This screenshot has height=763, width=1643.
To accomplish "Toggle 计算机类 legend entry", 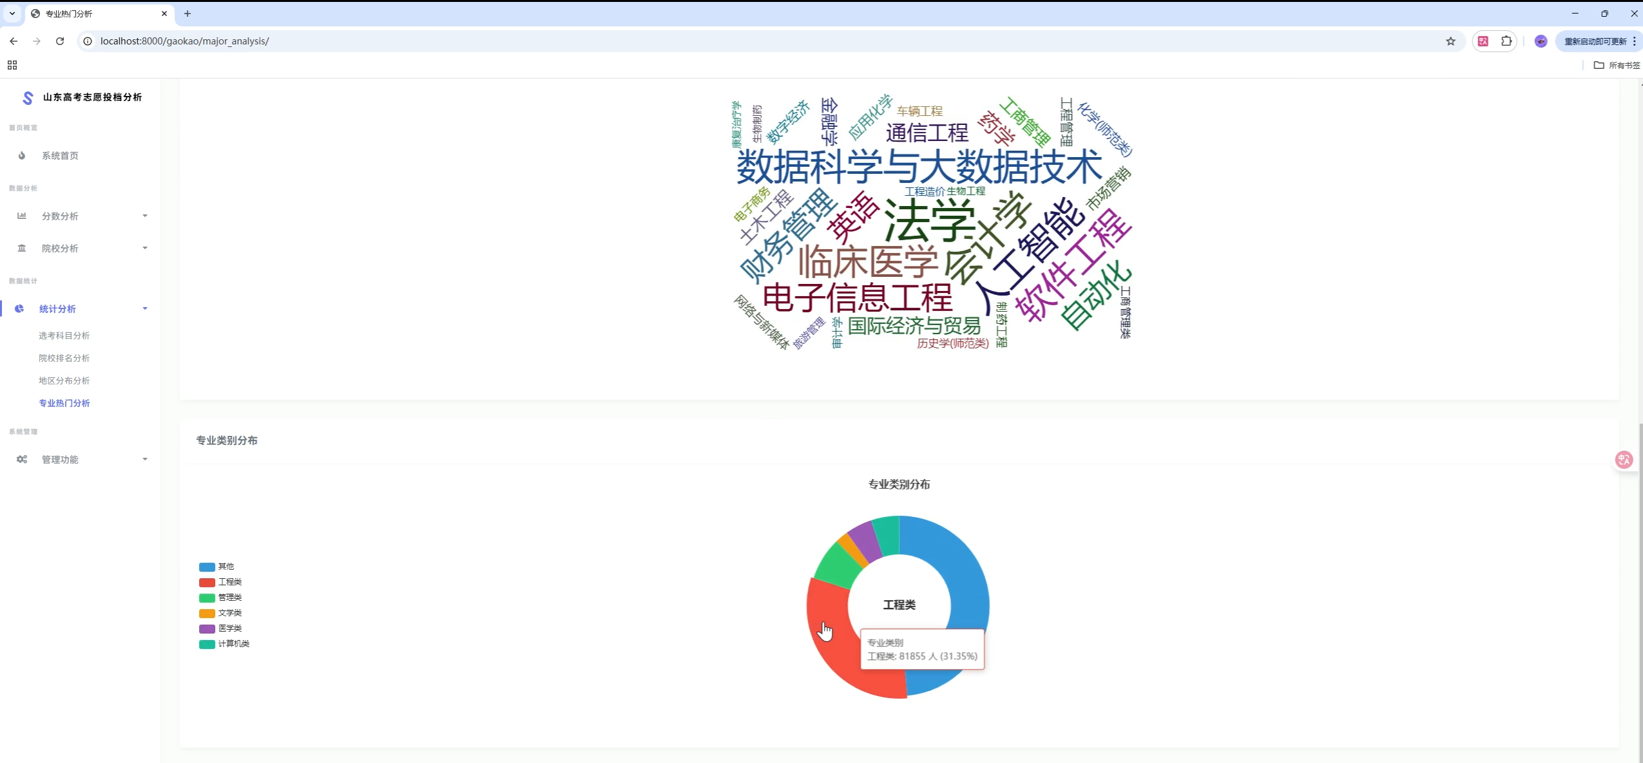I will (224, 644).
